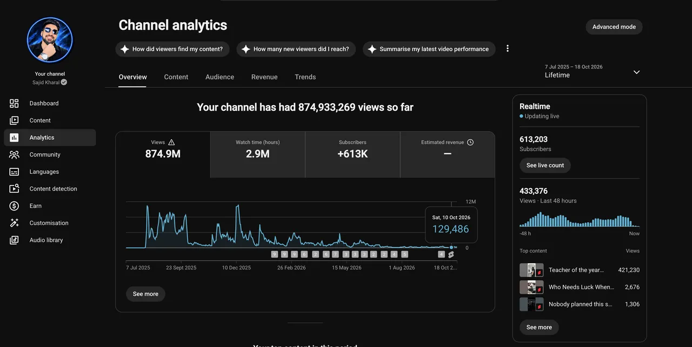692x347 pixels.
Task: Click the title 'Who Needs Luck When...'
Action: [x=581, y=287]
